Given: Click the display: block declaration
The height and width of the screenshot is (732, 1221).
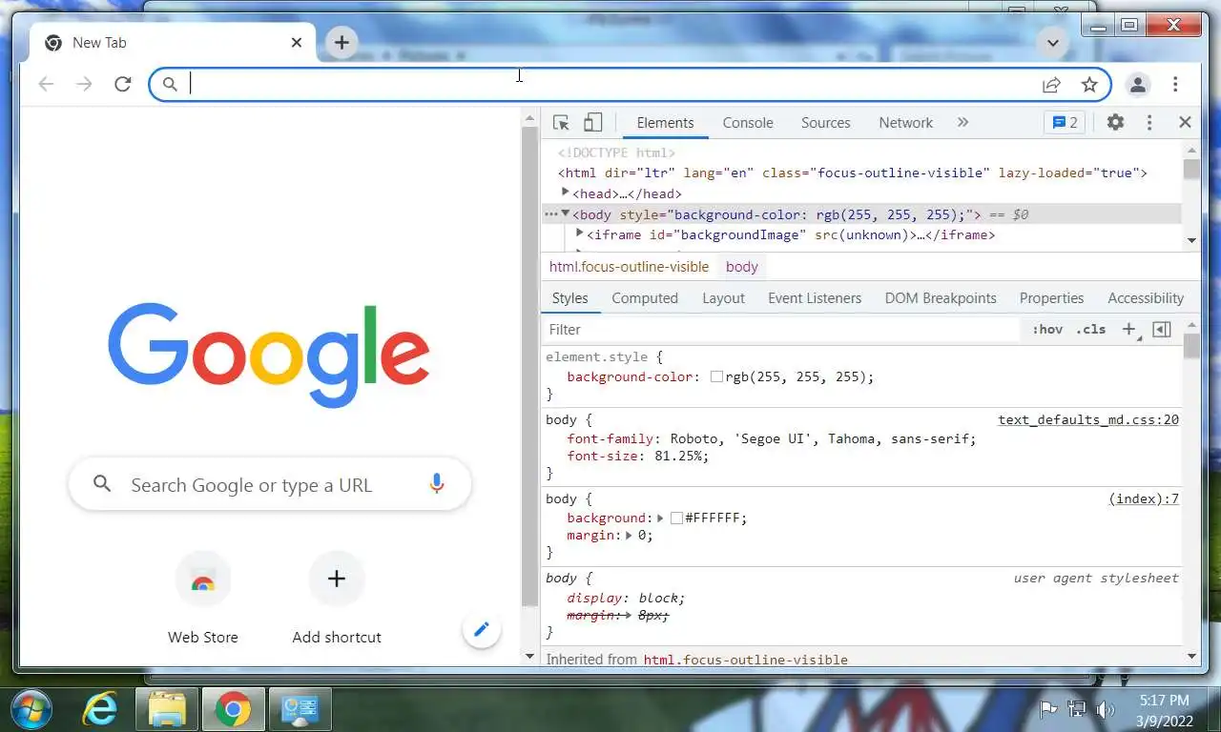Looking at the screenshot, I should pos(626,599).
